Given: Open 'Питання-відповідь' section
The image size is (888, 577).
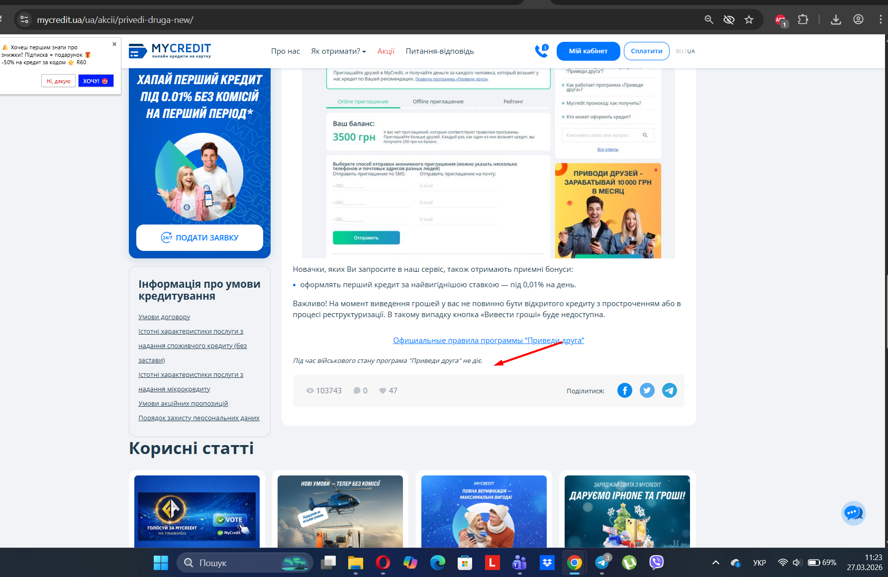Looking at the screenshot, I should tap(440, 51).
